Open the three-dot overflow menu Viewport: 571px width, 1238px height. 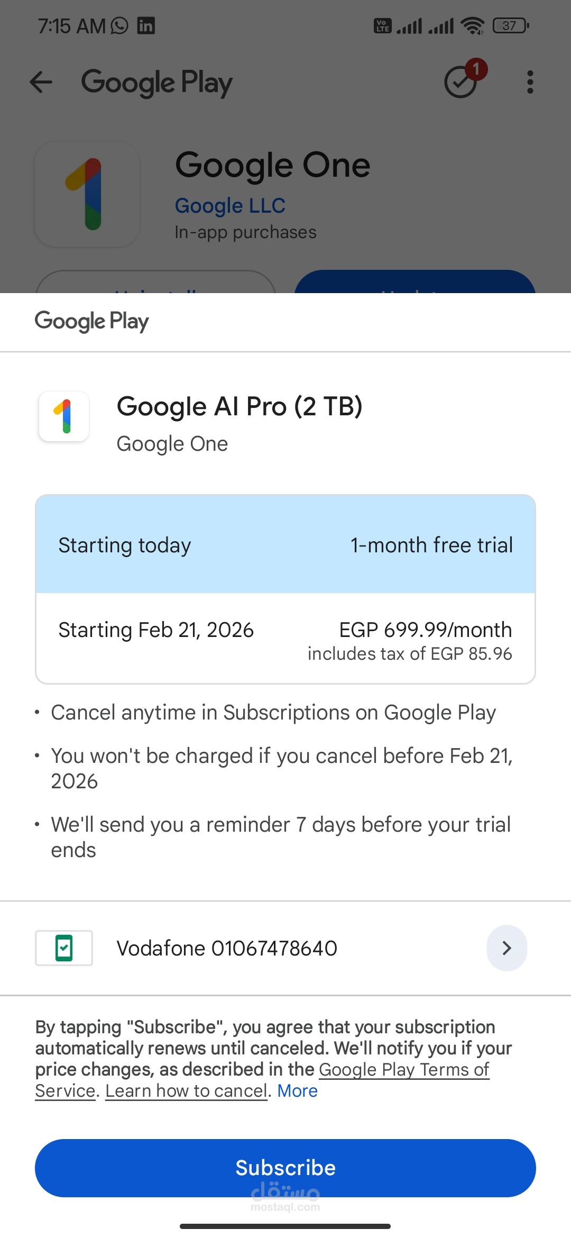[x=530, y=83]
